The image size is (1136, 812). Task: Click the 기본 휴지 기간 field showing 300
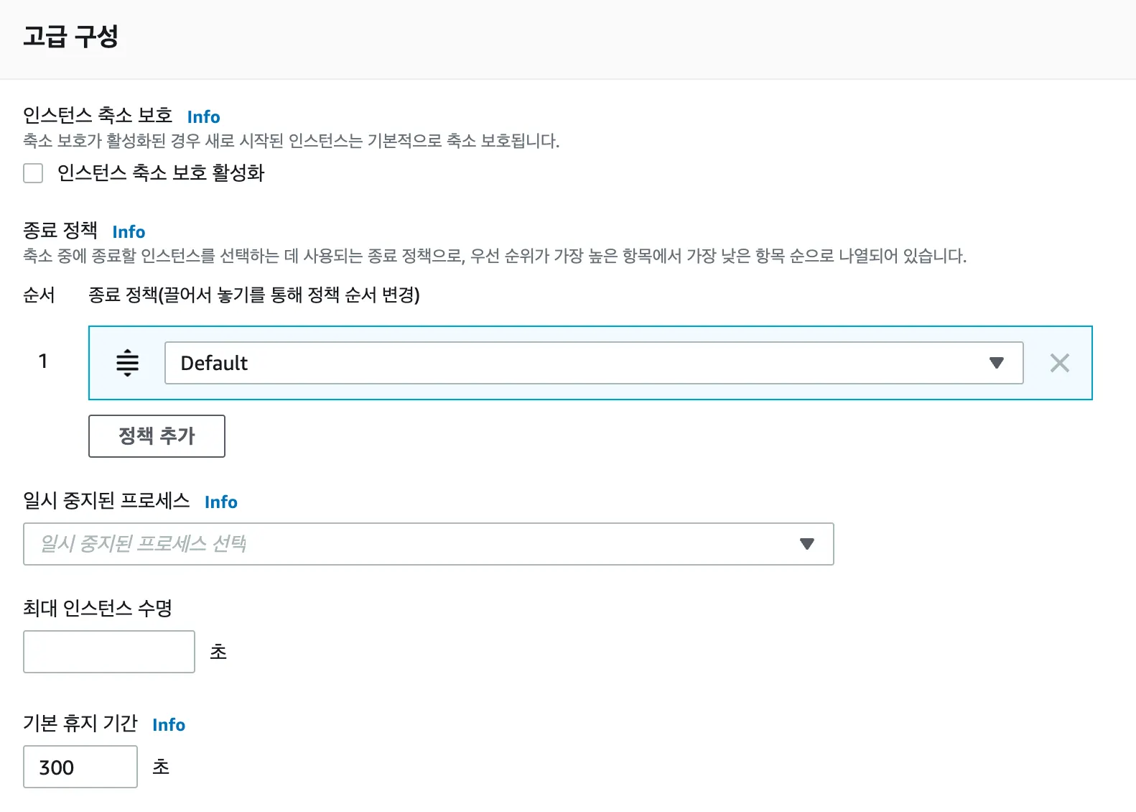pos(80,767)
